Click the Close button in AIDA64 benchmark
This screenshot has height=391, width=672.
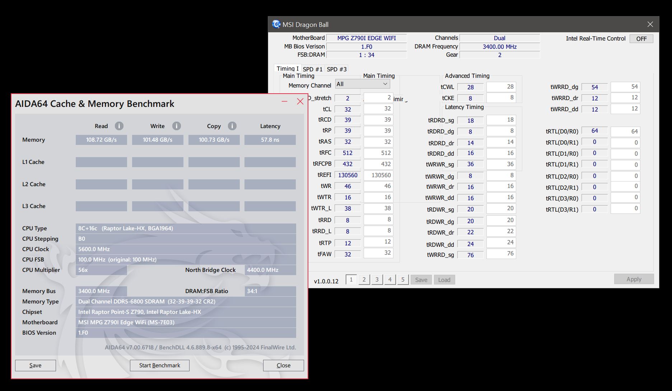click(284, 365)
